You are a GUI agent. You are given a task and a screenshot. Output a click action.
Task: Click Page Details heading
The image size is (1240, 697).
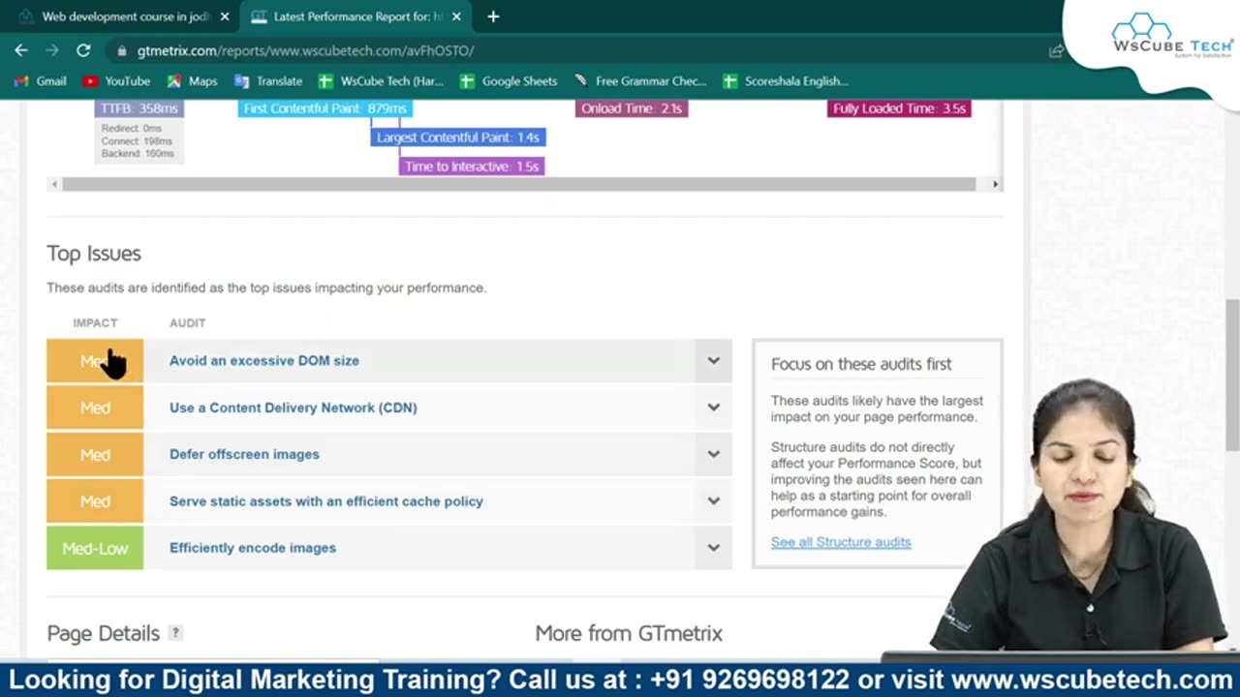(103, 633)
